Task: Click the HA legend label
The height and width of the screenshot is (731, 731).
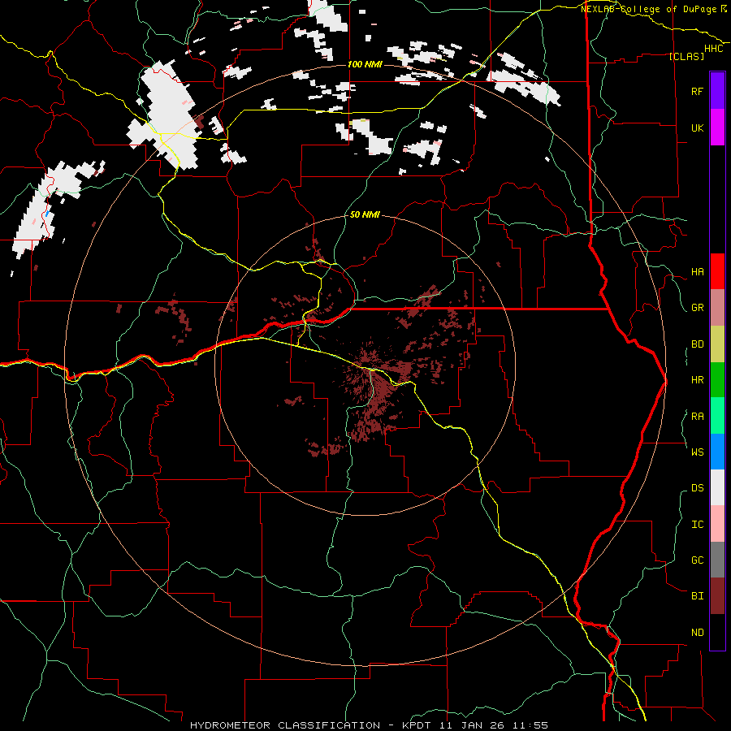Action: 697,272
